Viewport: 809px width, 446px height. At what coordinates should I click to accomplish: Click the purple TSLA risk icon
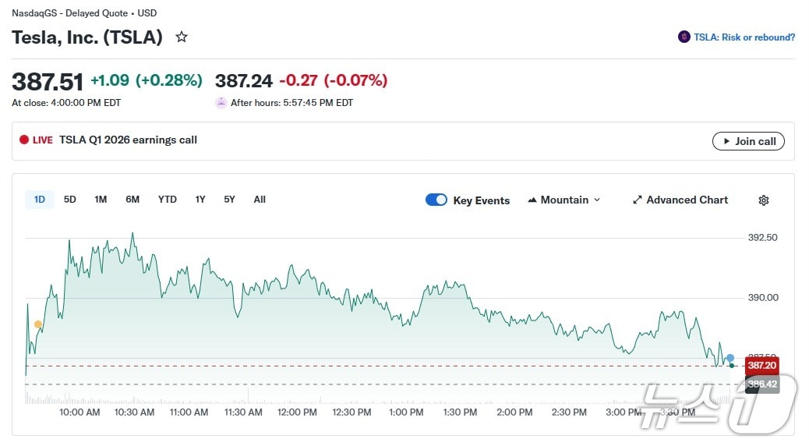pos(684,37)
